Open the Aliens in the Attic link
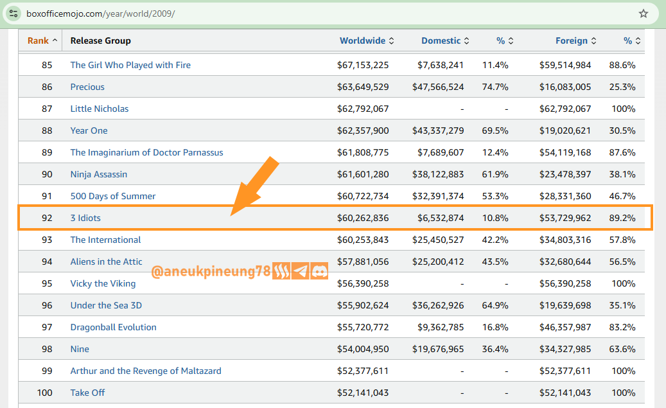The height and width of the screenshot is (408, 666). 106,262
